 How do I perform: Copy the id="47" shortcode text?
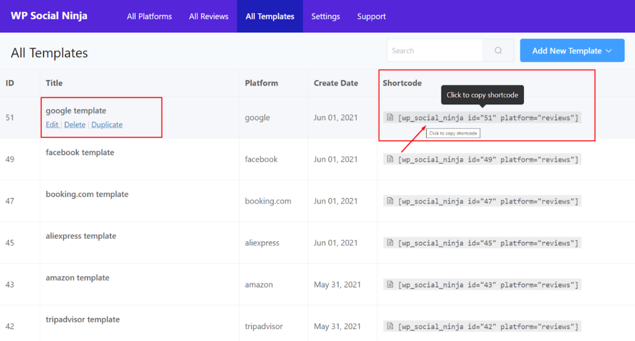coord(488,201)
